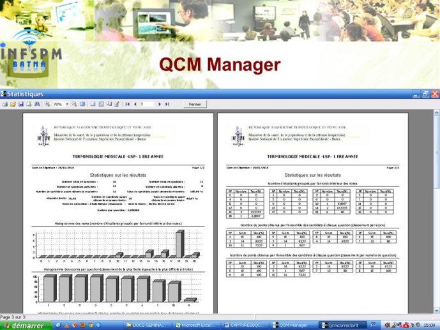Click the Statistiques window title icon
The height and width of the screenshot is (330, 440).
[3, 94]
